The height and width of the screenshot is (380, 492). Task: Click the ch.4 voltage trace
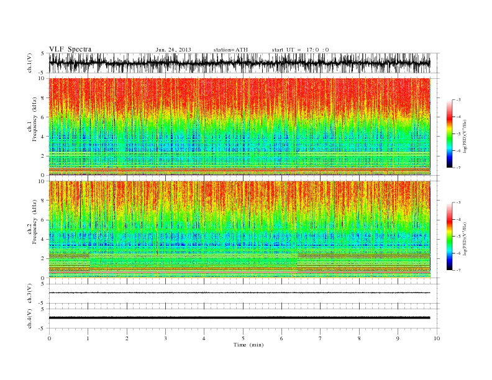click(x=240, y=318)
